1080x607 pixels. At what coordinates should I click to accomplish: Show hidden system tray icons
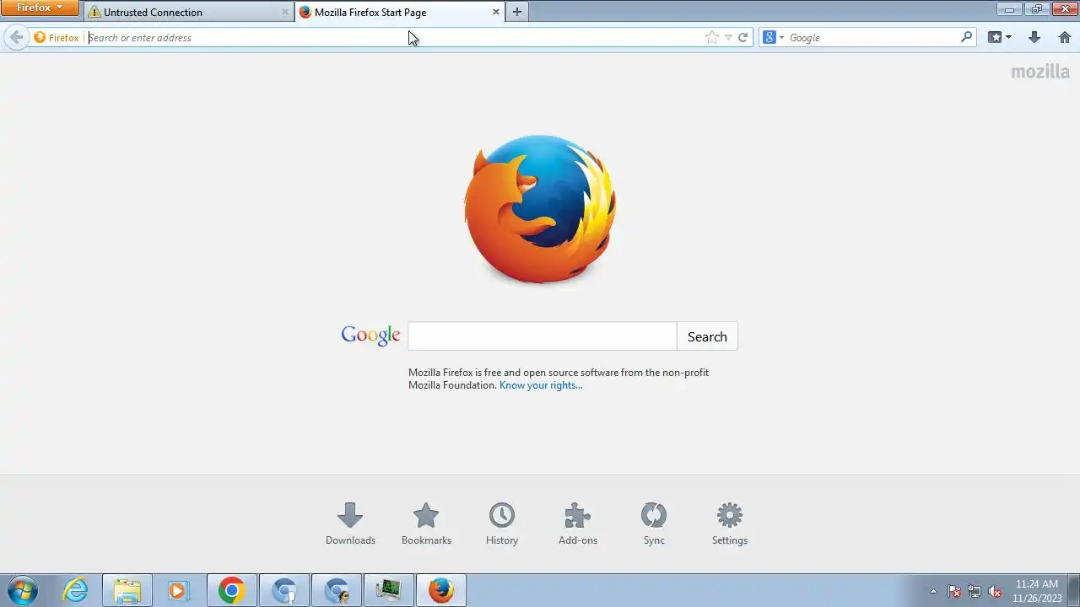tap(933, 591)
